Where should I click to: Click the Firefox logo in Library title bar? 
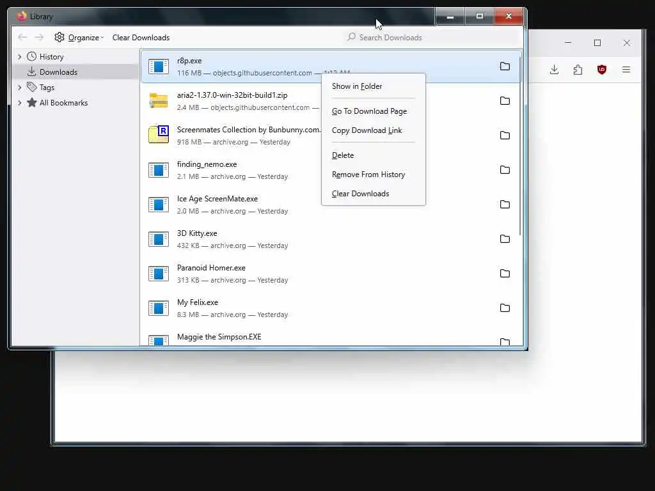tap(22, 16)
